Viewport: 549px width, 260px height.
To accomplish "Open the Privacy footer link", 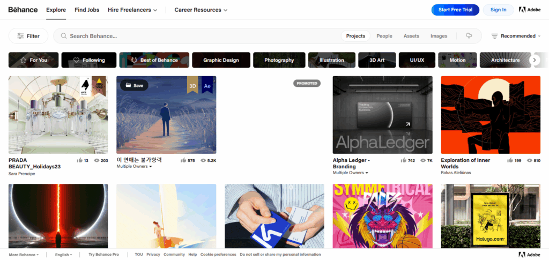I will pyautogui.click(x=153, y=255).
